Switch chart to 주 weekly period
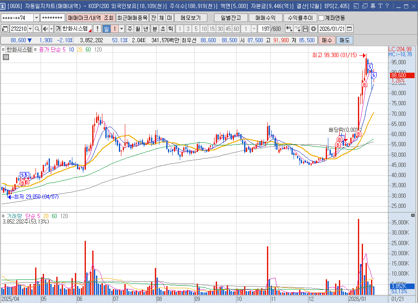The width and height of the screenshot is (418, 303). (x=130, y=29)
